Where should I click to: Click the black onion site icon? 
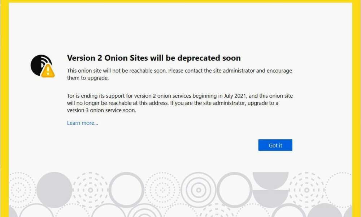click(40, 65)
